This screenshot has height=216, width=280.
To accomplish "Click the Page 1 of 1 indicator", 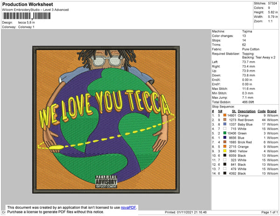I will pos(270,212).
